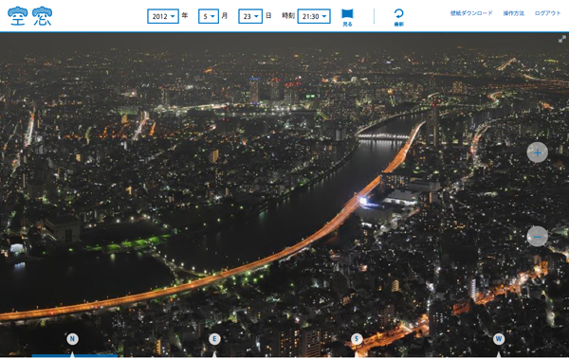Open the month dropdown showing 5
This screenshot has width=569, height=358.
(x=209, y=16)
